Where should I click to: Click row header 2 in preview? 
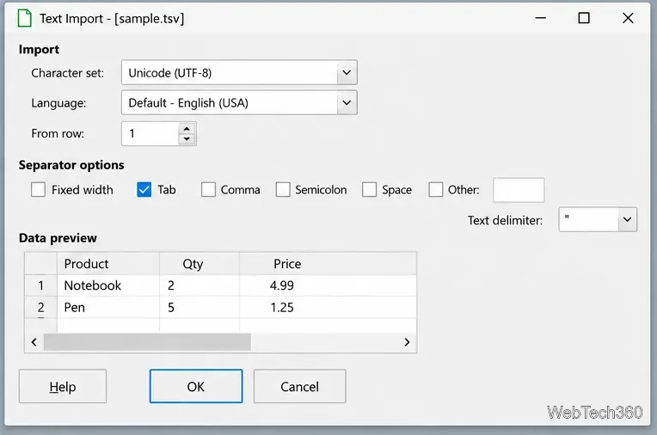pyautogui.click(x=40, y=307)
